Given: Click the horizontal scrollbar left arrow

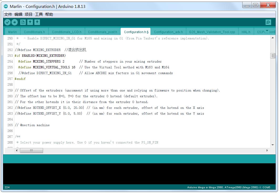Looking at the screenshot, I should 17,150.
